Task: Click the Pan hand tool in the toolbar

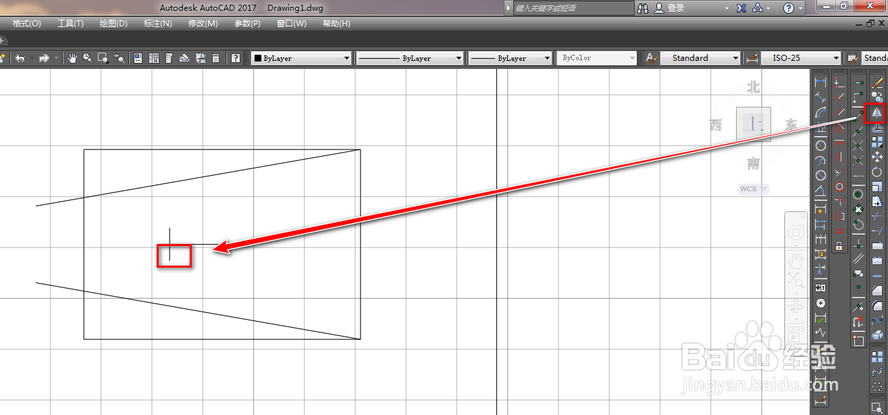Action: (73, 58)
